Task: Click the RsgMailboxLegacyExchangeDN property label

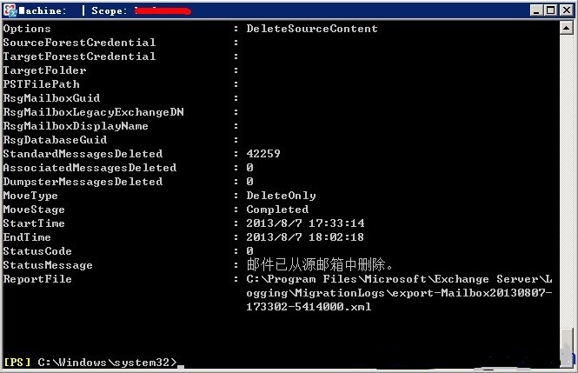Action: tap(93, 112)
